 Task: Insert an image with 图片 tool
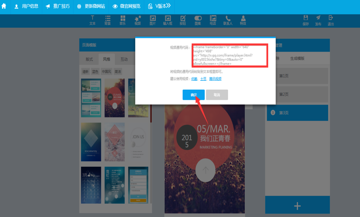(x=153, y=20)
